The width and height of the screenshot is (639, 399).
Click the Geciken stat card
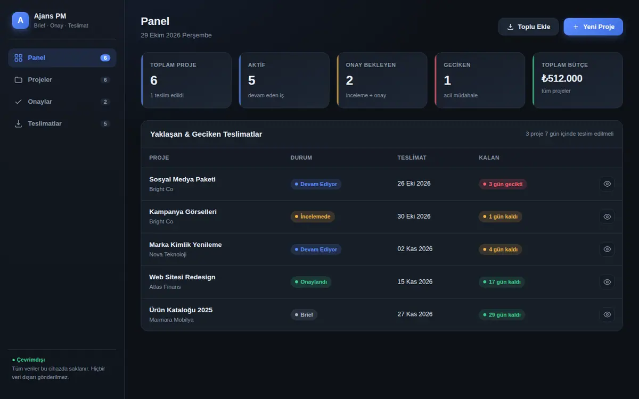point(480,80)
